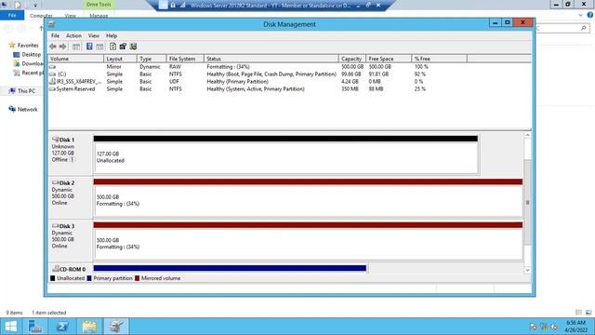Click the '92 %' free percentage cell
The image size is (595, 335).
click(x=419, y=74)
